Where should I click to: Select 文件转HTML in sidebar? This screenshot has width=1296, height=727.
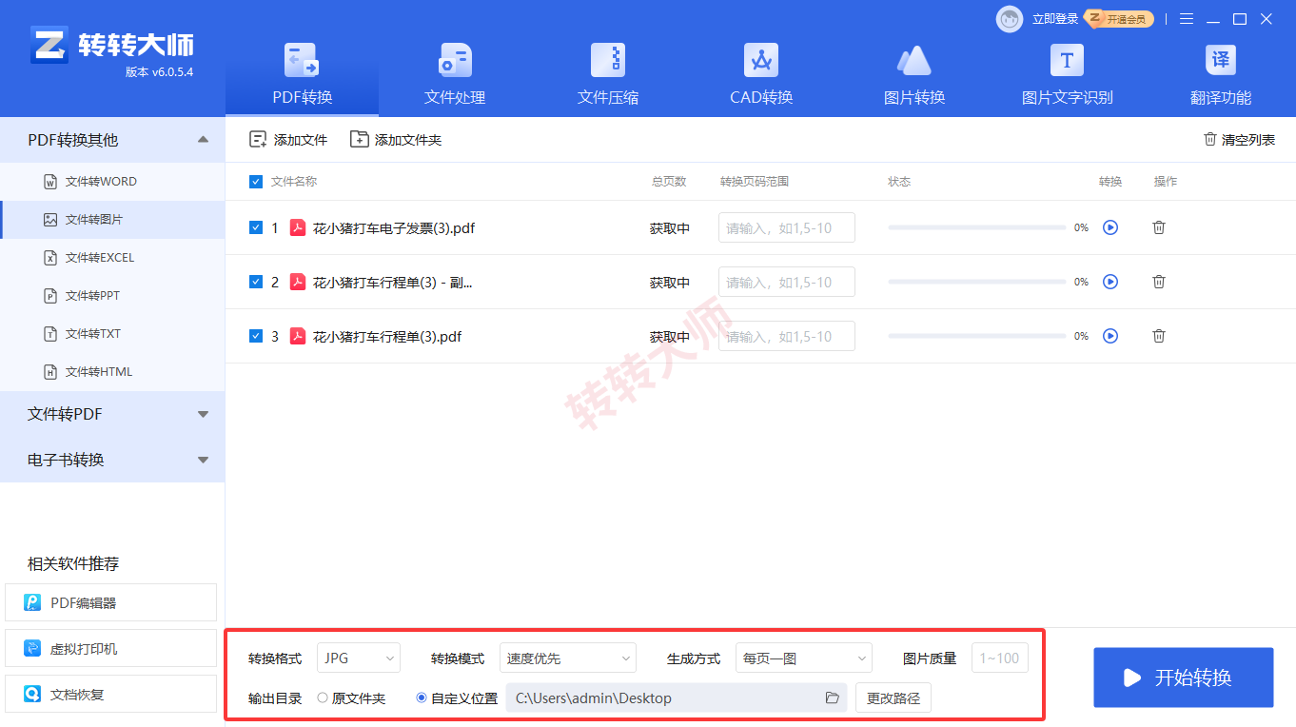(112, 372)
